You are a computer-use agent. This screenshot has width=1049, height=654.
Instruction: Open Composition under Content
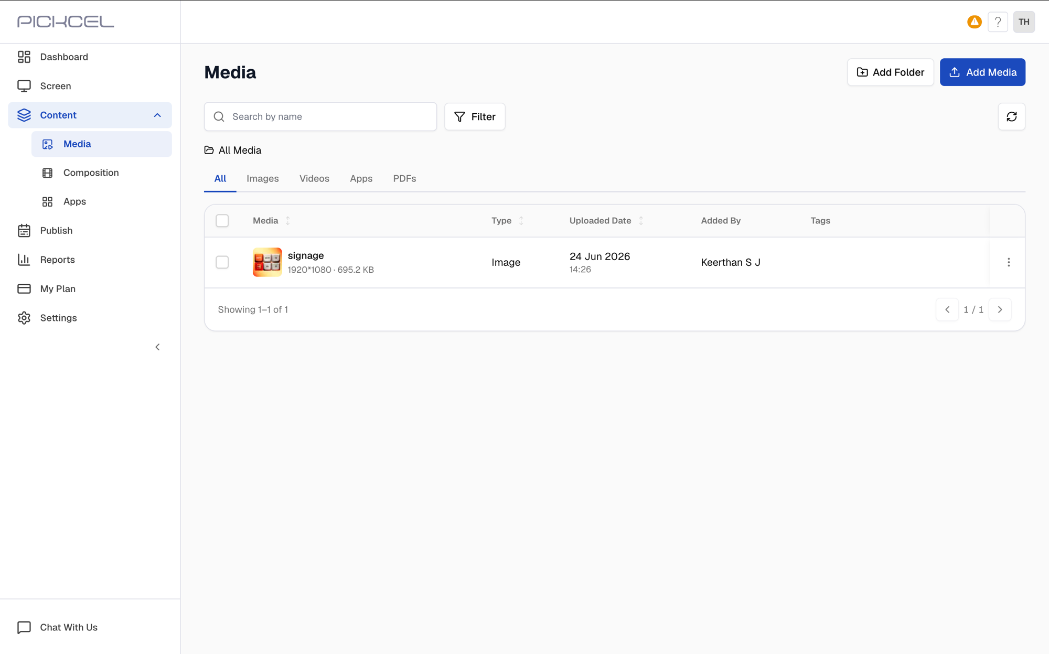(101, 173)
